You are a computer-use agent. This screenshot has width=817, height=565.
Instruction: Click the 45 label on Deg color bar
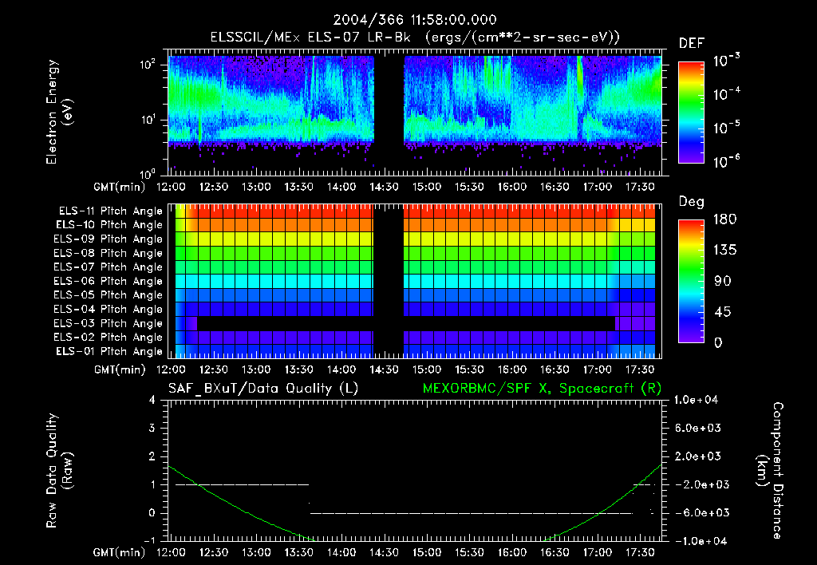click(x=722, y=312)
